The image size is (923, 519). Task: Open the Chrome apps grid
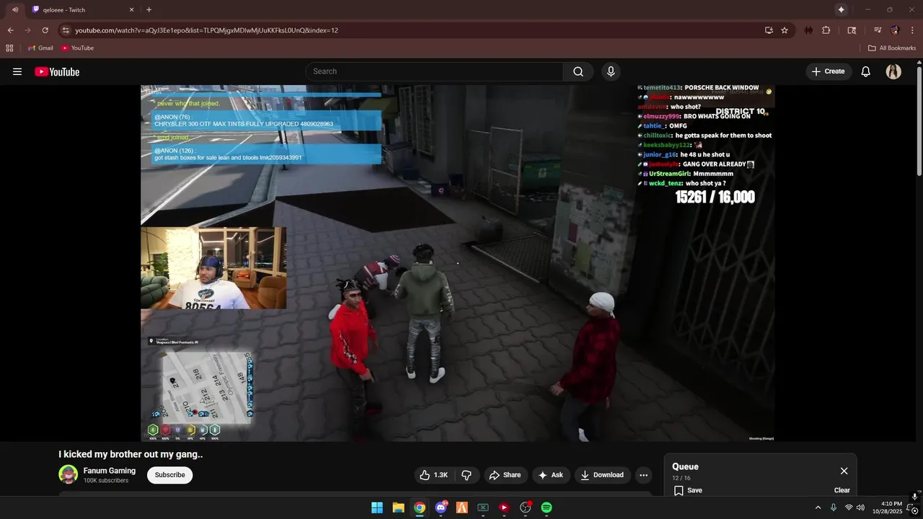tap(9, 48)
